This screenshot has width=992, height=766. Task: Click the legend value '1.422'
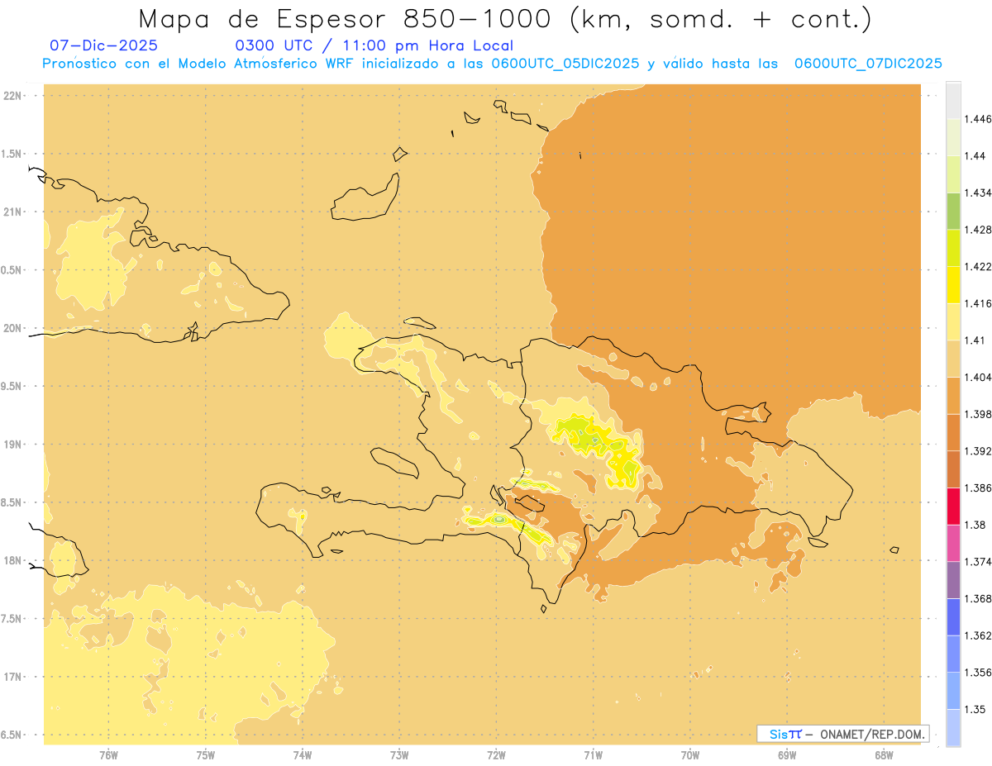pos(977,266)
